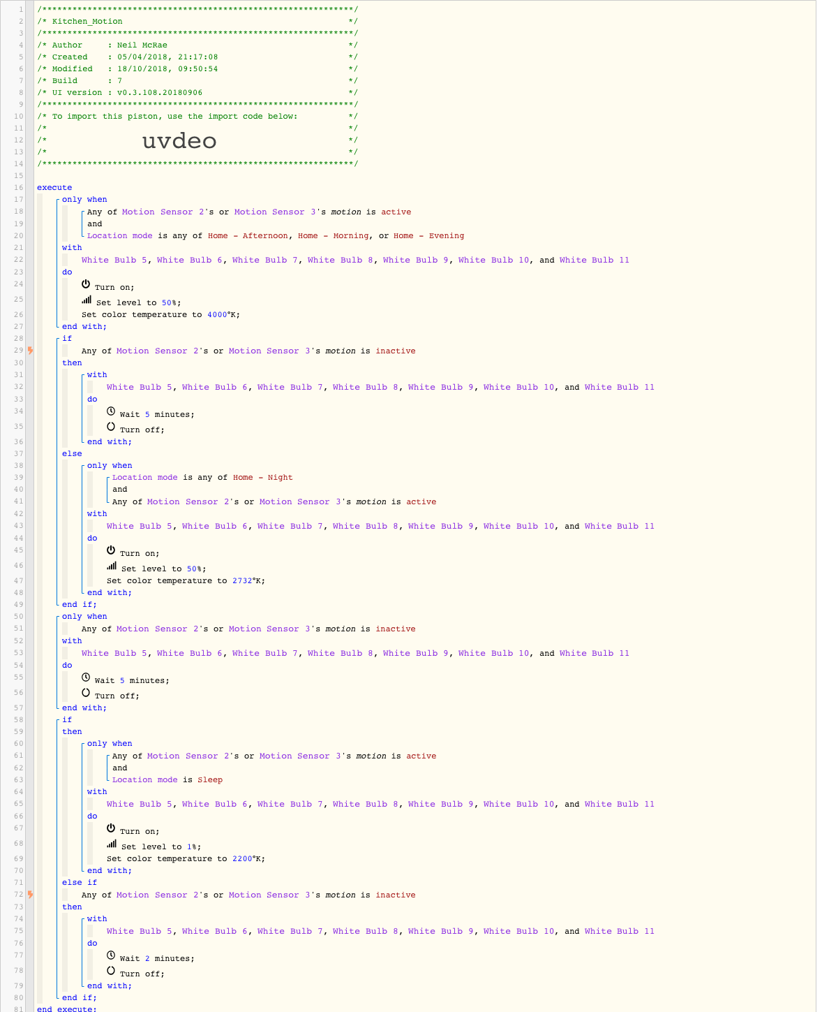This screenshot has height=1012, width=822.
Task: Click the execute keyword on line 16
Action: point(54,188)
